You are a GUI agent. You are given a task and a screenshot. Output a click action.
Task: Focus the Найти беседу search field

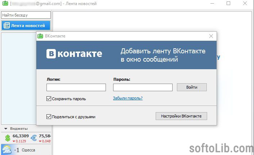click(26, 15)
